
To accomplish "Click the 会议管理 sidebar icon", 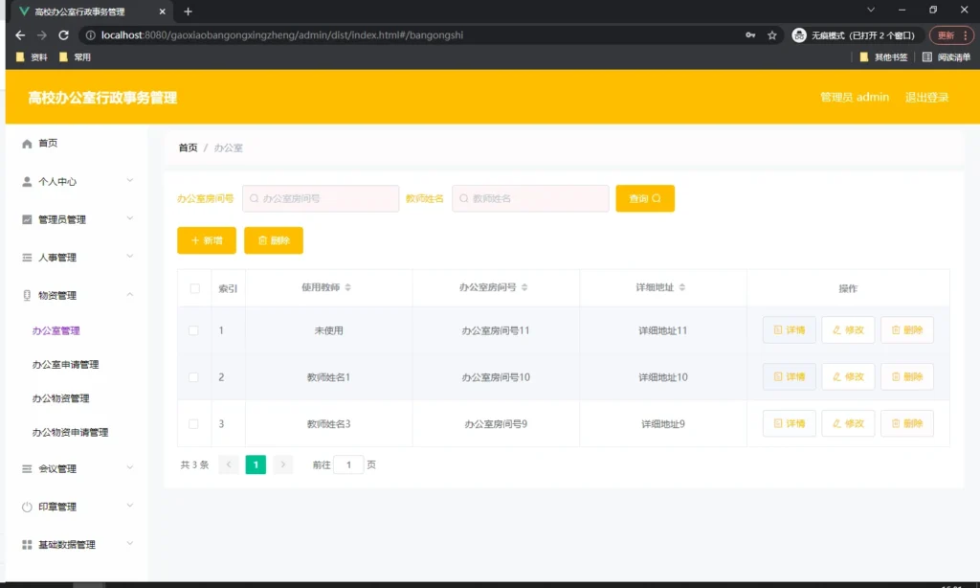I will tap(29, 468).
